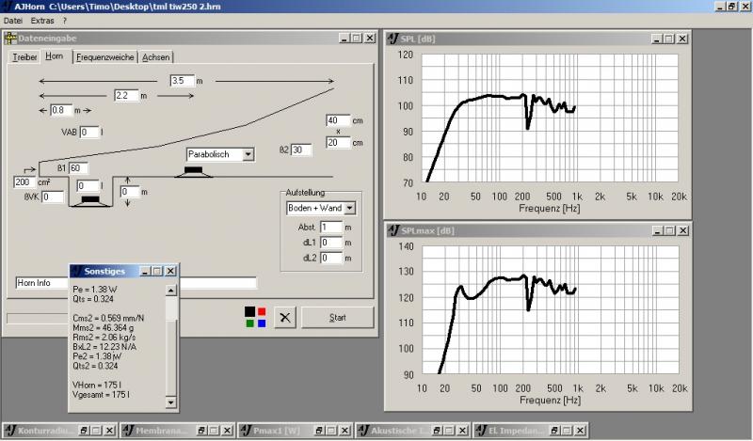Open the Datei menu
Screen dimensions: 753x441
[x=12, y=21]
